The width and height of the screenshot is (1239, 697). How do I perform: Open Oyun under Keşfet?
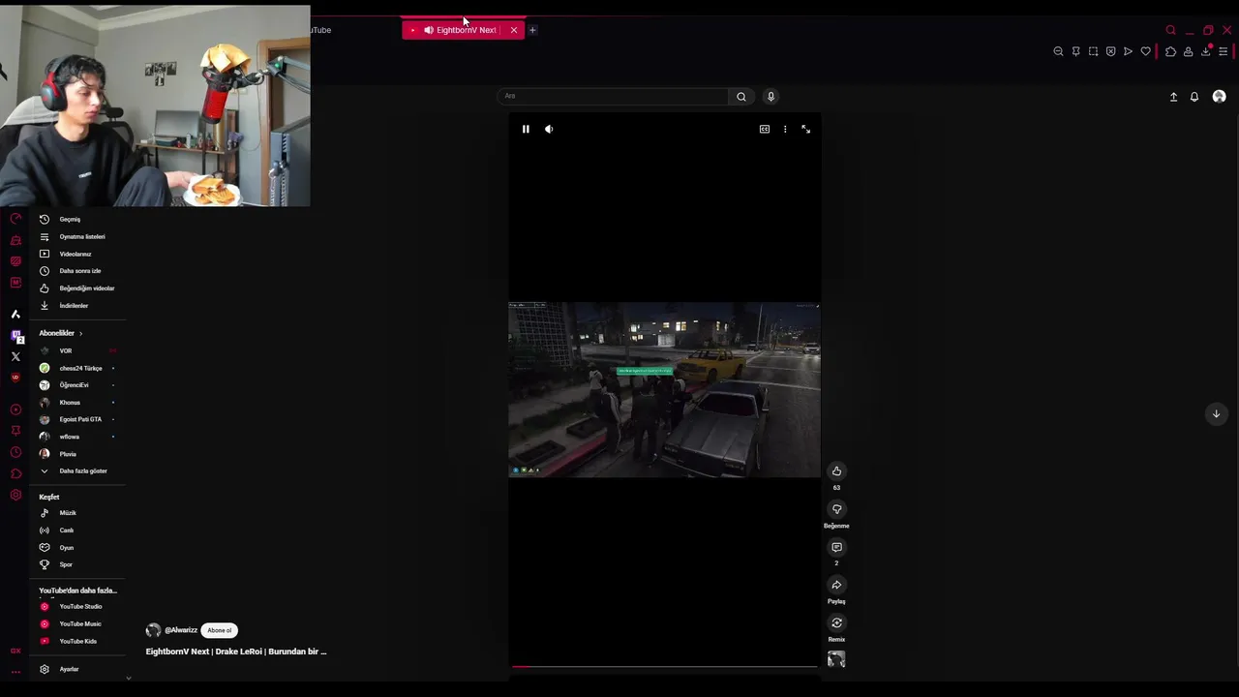click(77, 548)
